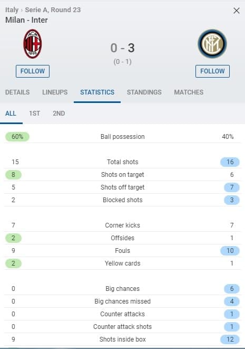Click the Inter club crest

click(212, 44)
